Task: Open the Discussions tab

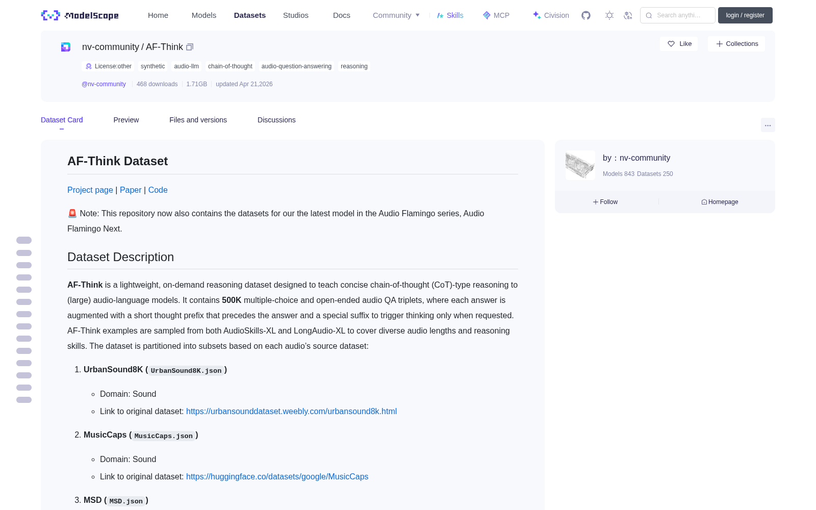Action: tap(276, 120)
